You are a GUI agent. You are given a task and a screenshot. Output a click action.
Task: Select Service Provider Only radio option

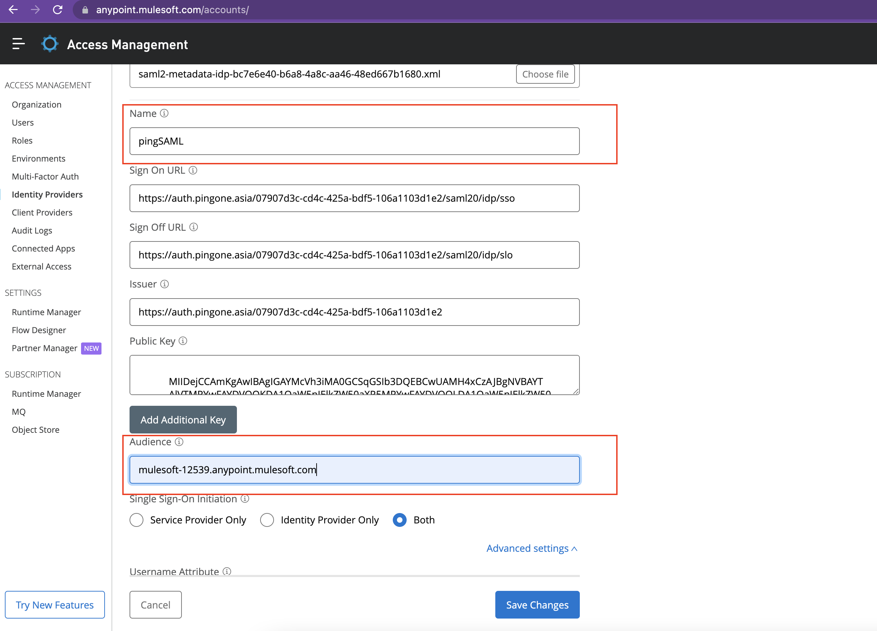point(136,520)
